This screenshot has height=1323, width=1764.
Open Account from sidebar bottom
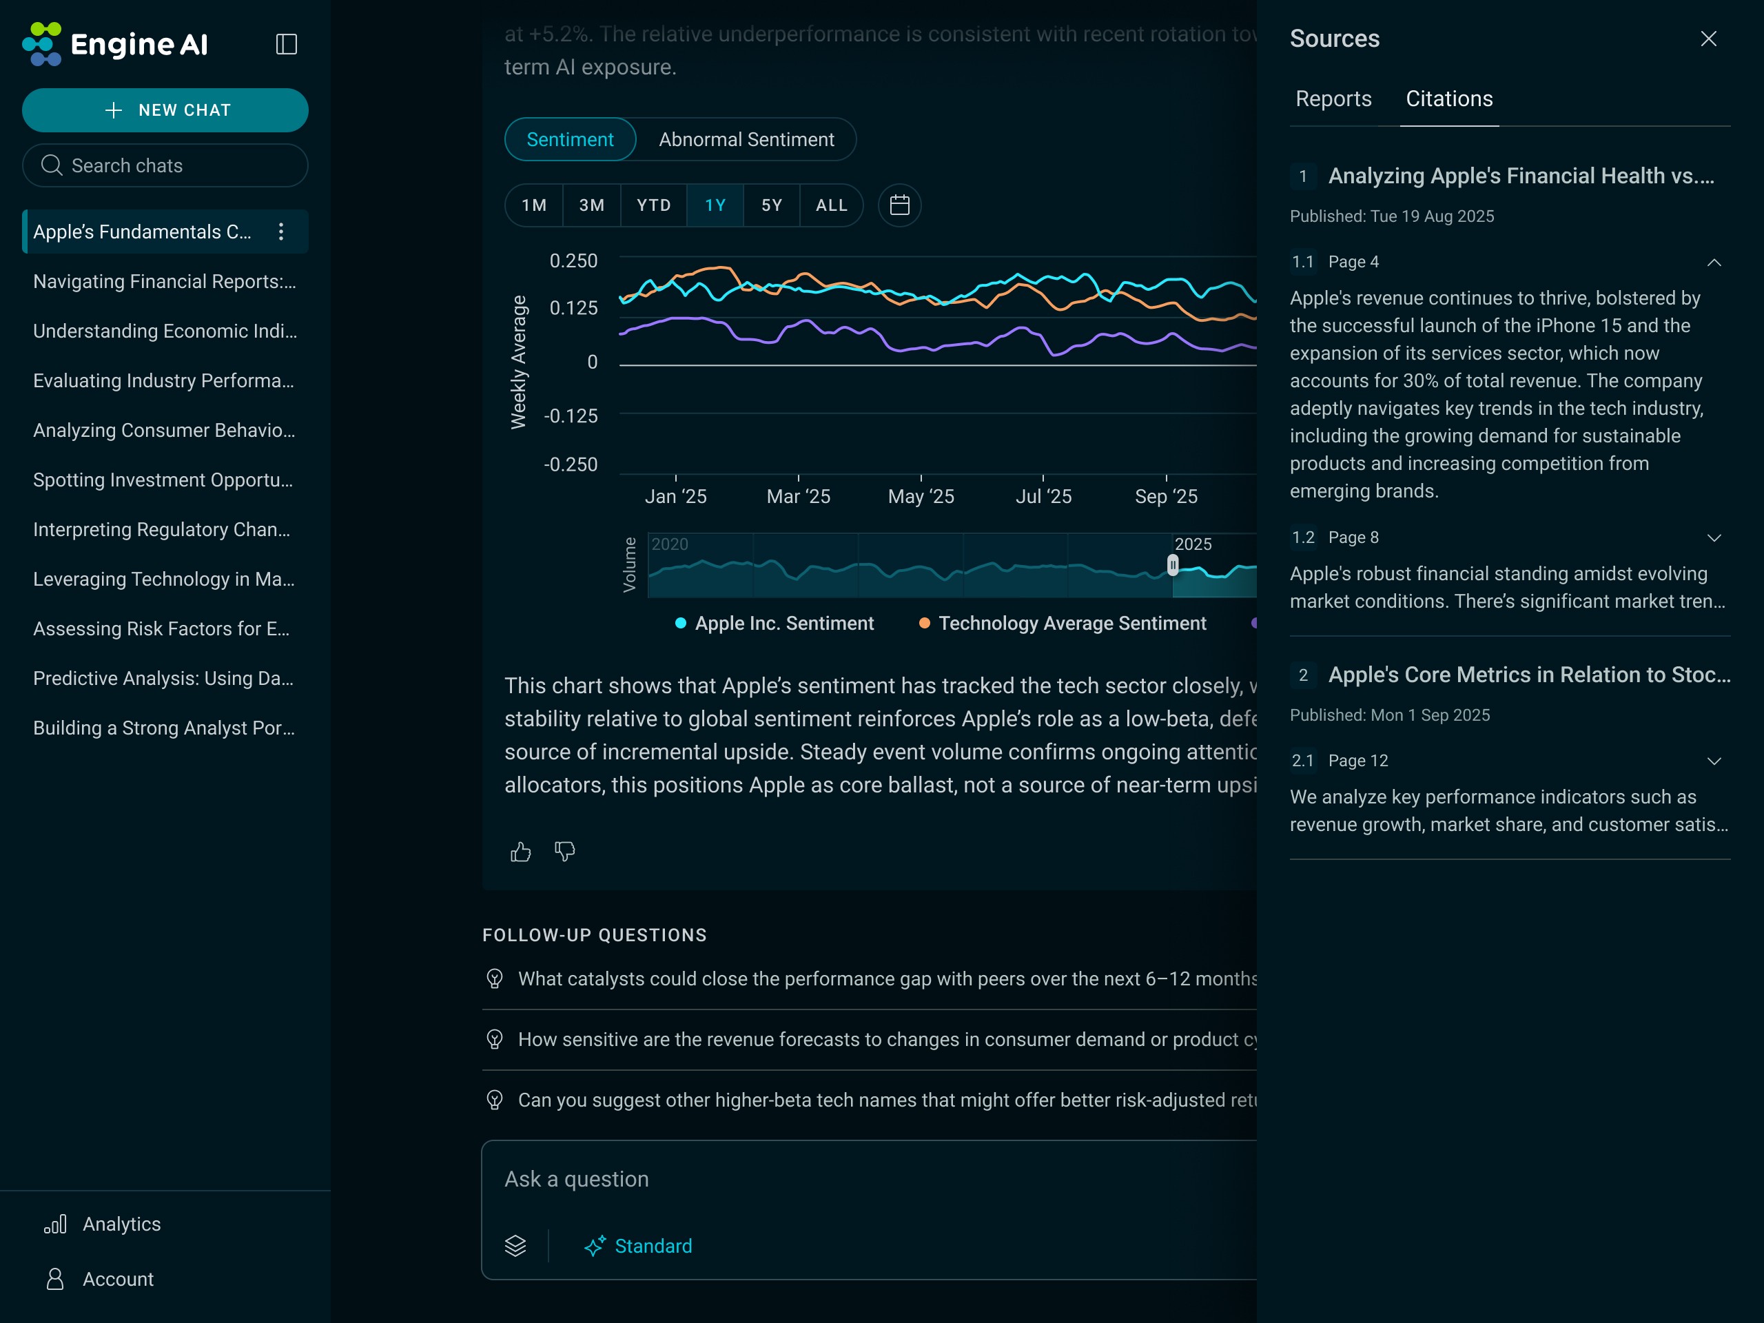click(x=118, y=1279)
